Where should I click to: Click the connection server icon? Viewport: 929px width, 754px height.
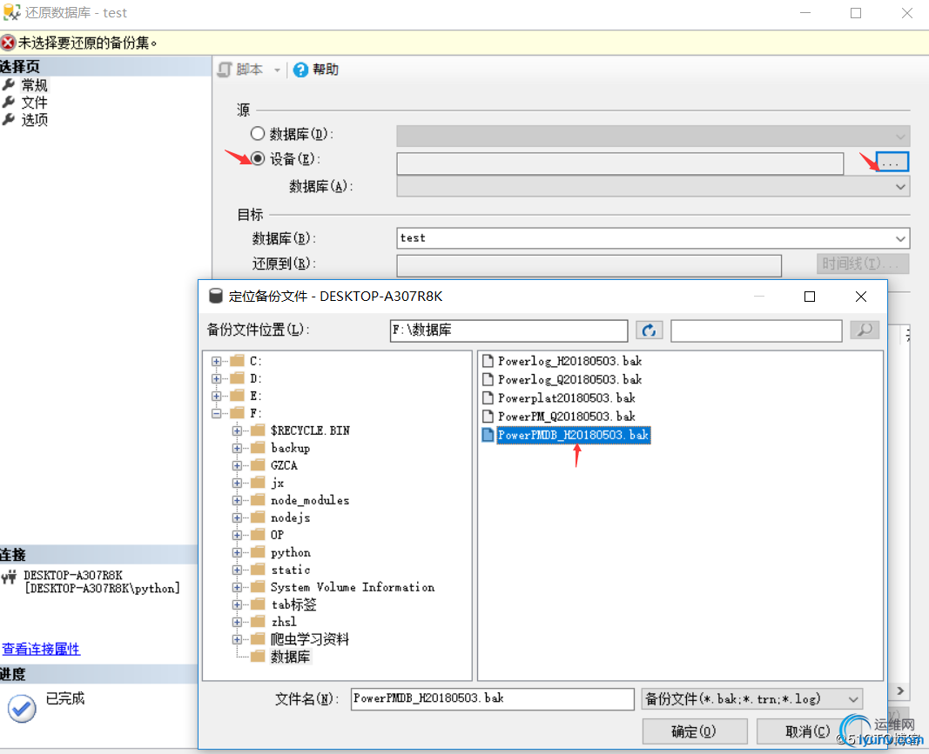tap(9, 577)
